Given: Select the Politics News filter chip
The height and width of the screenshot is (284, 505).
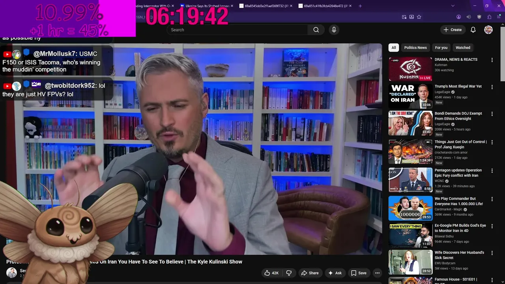Looking at the screenshot, I should click(x=415, y=47).
